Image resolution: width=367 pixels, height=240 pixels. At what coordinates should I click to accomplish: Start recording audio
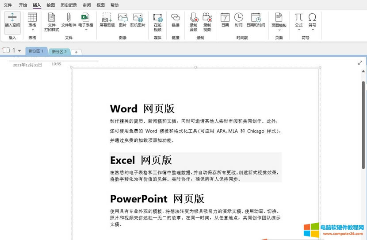tap(194, 22)
